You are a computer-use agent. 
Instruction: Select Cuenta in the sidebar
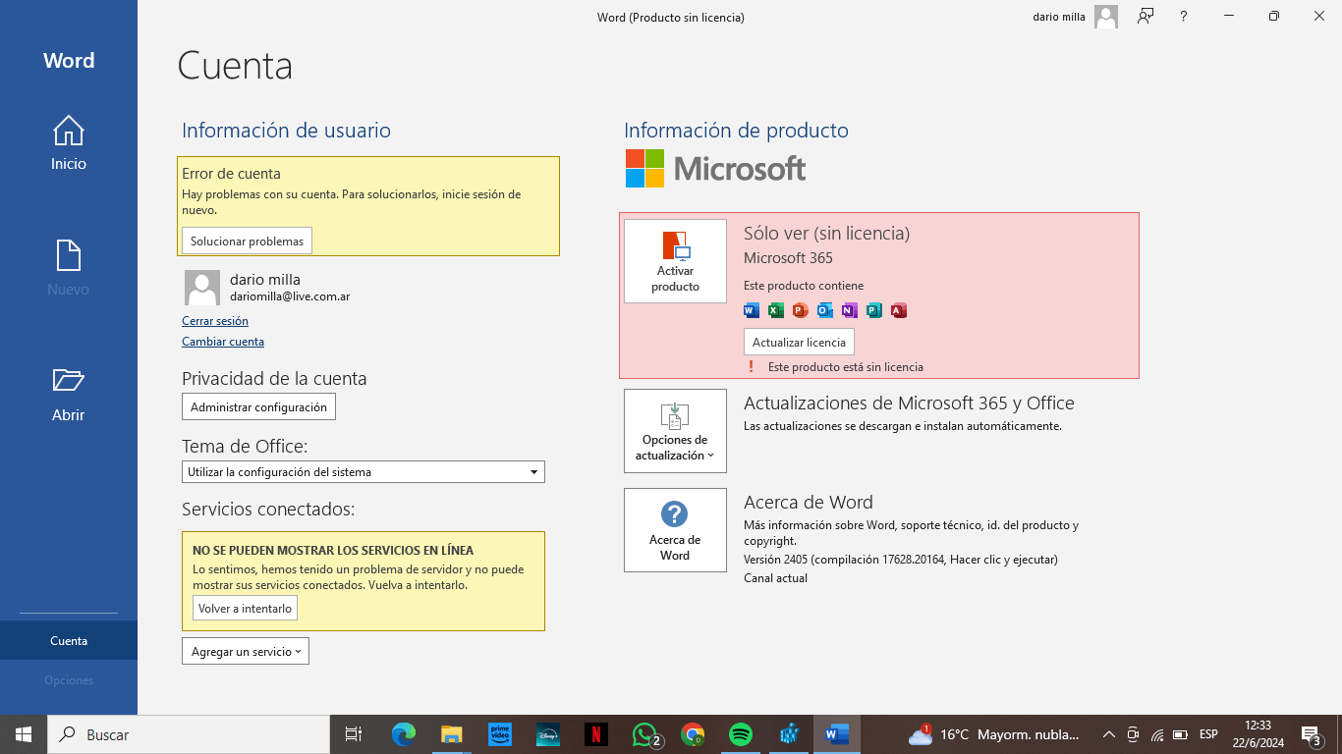(x=69, y=640)
